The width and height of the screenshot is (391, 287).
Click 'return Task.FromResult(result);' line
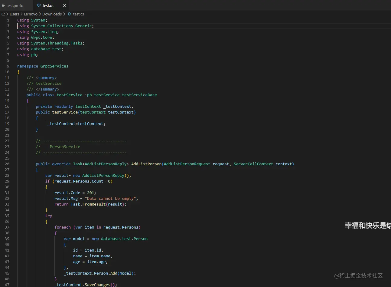point(90,204)
